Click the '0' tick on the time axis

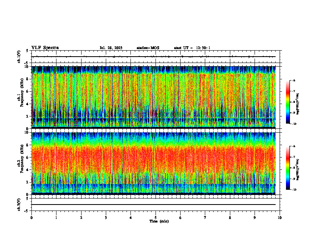[31, 218]
